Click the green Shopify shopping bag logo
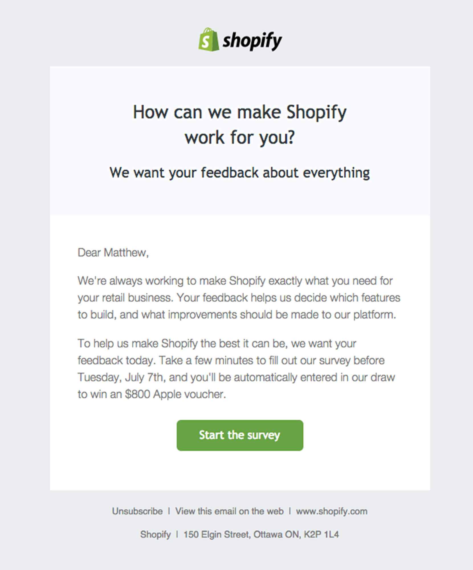The width and height of the screenshot is (473, 570). 209,40
